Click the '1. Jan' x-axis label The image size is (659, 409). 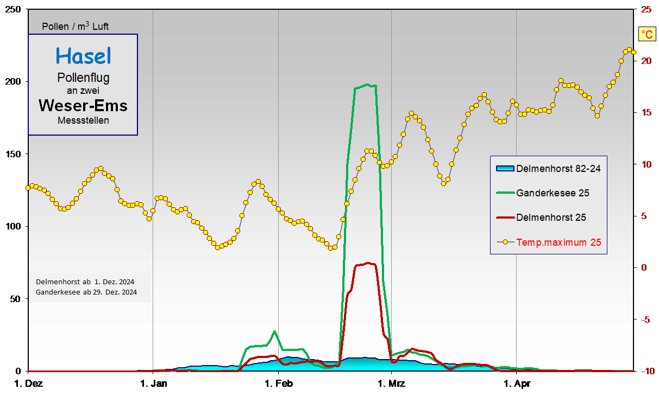tap(153, 385)
